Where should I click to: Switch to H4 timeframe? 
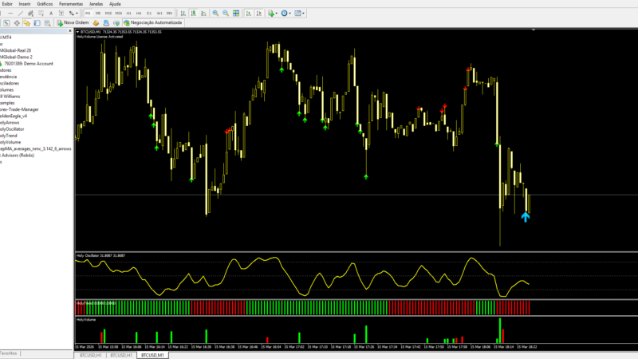tap(139, 13)
